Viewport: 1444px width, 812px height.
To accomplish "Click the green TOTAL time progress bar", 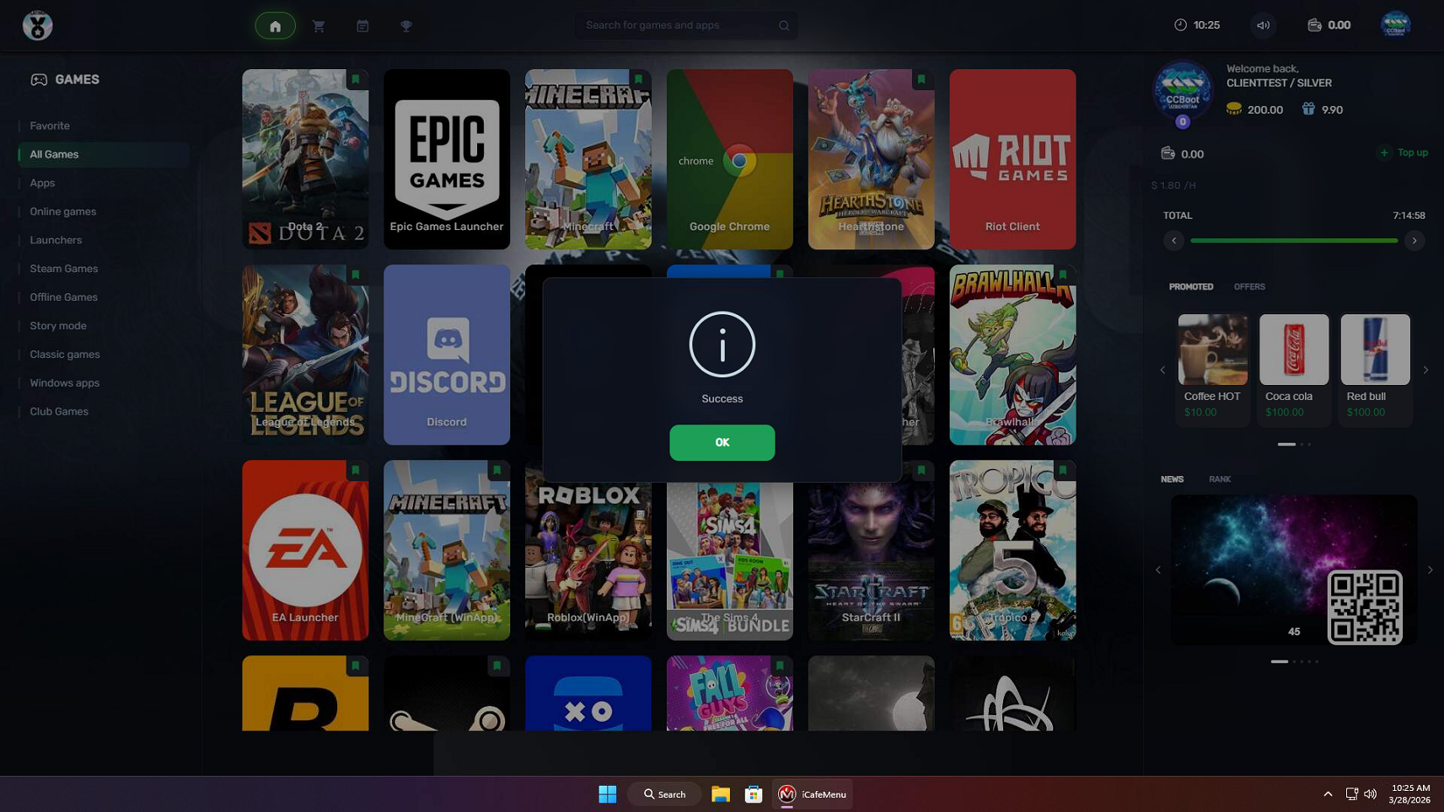I will pos(1293,241).
